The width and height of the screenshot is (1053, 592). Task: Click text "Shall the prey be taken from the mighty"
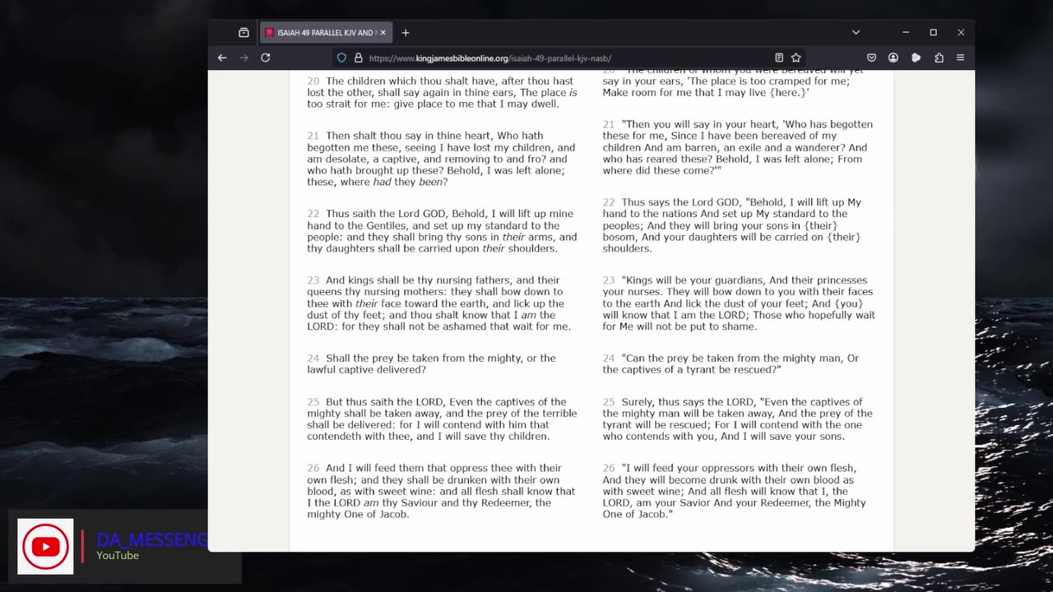click(x=423, y=358)
